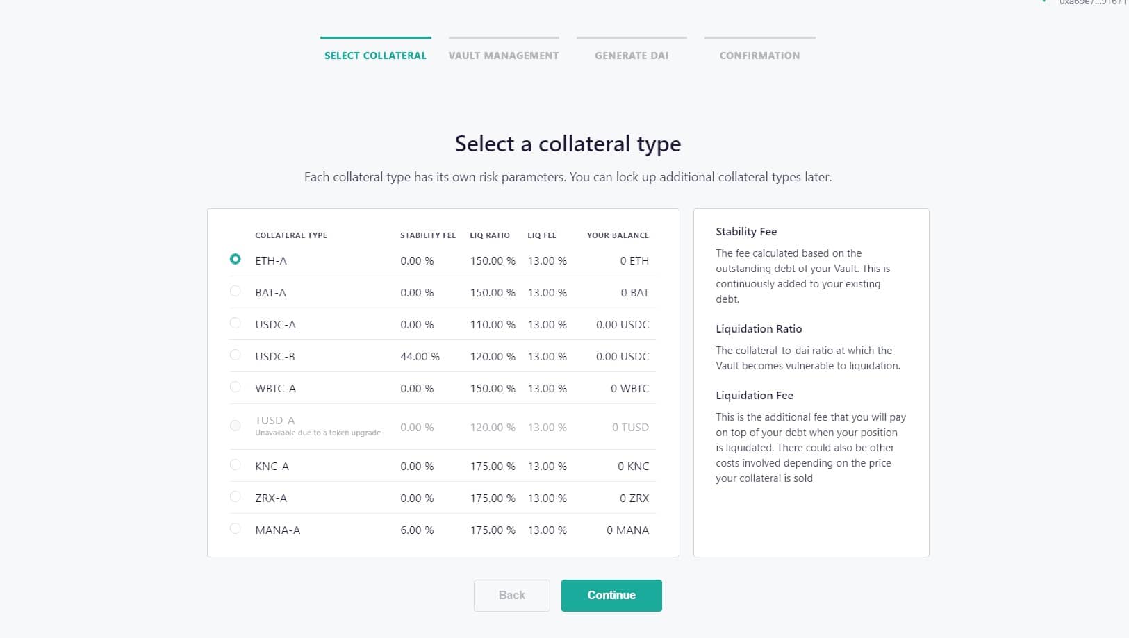Click the Stability Fee column header
The width and height of the screenshot is (1129, 638).
pyautogui.click(x=428, y=235)
